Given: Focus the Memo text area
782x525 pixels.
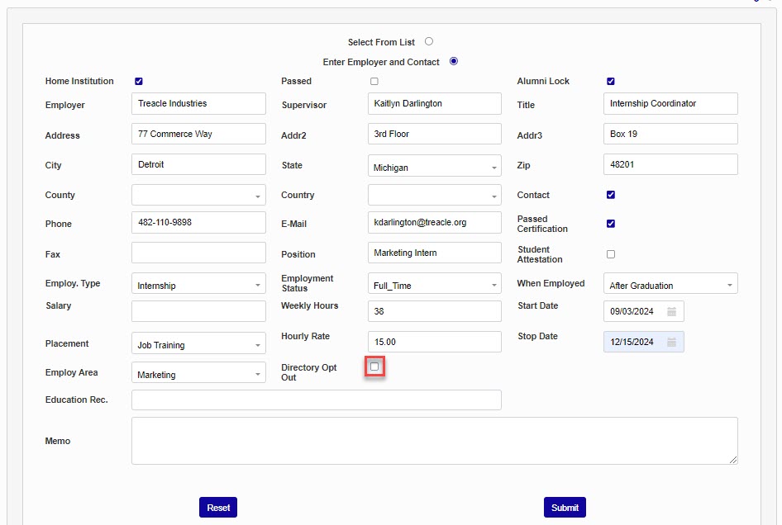Looking at the screenshot, I should click(434, 441).
